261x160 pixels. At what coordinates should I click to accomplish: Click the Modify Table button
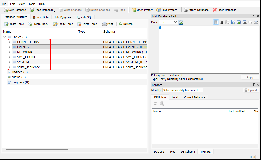tap(63, 24)
